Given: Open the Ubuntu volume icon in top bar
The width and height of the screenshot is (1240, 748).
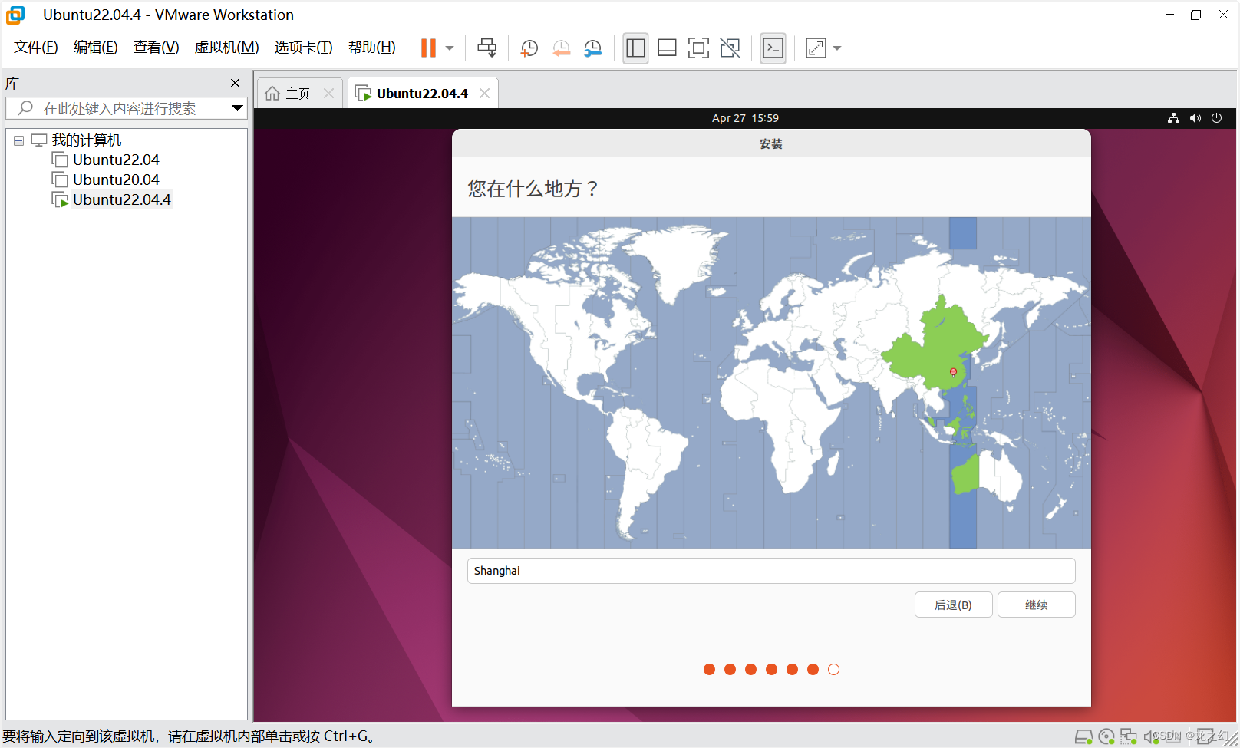Looking at the screenshot, I should pos(1195,118).
